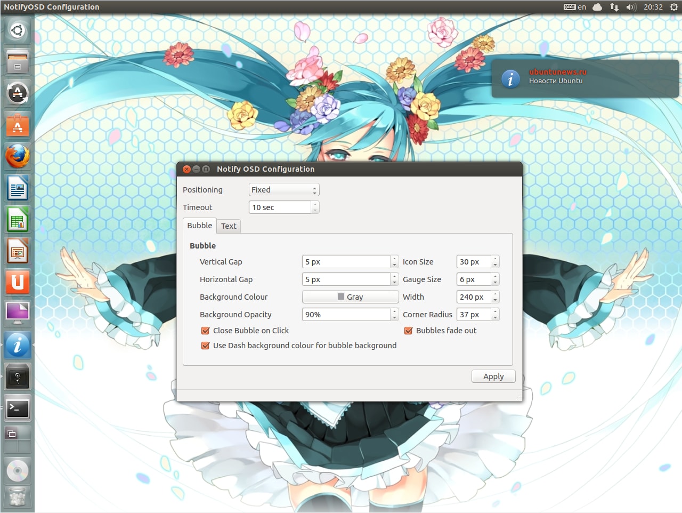Open the dark safe-style launcher icon
Image resolution: width=682 pixels, height=513 pixels.
pos(18,376)
